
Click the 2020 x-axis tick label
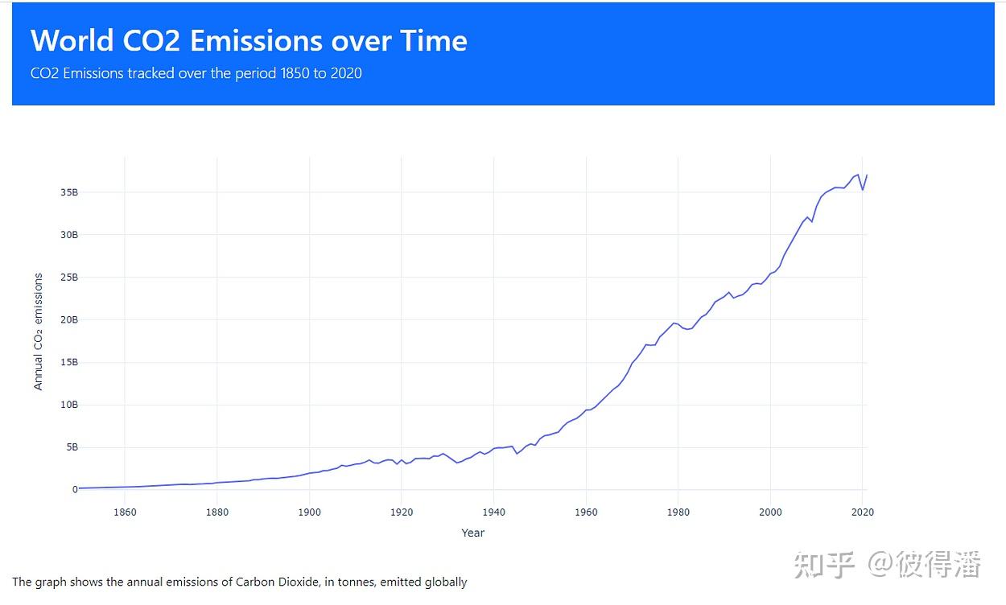tap(863, 512)
